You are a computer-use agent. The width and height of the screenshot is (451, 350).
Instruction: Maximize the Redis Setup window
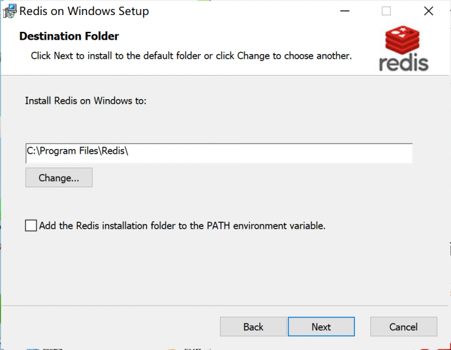[x=386, y=11]
